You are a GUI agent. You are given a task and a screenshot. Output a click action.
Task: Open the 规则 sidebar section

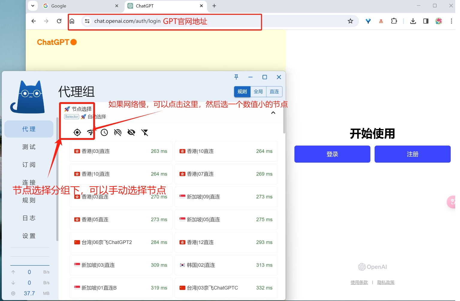click(x=29, y=200)
